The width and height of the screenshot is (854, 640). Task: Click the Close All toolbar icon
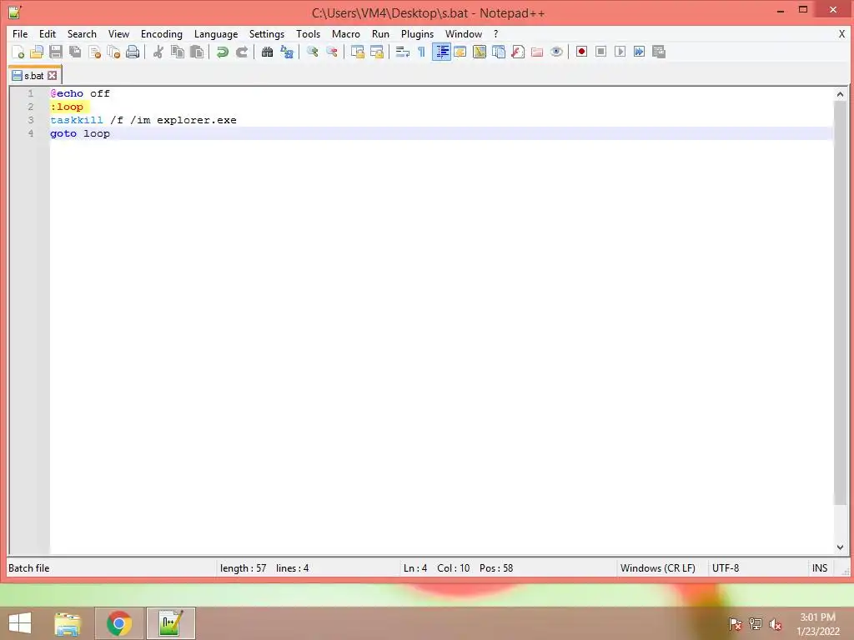[x=113, y=52]
